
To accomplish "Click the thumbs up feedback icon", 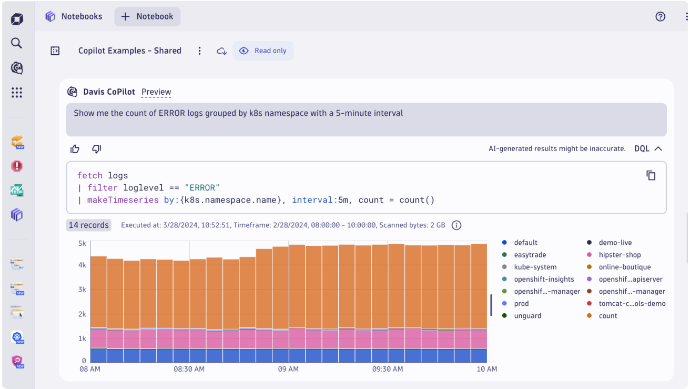I will point(75,149).
